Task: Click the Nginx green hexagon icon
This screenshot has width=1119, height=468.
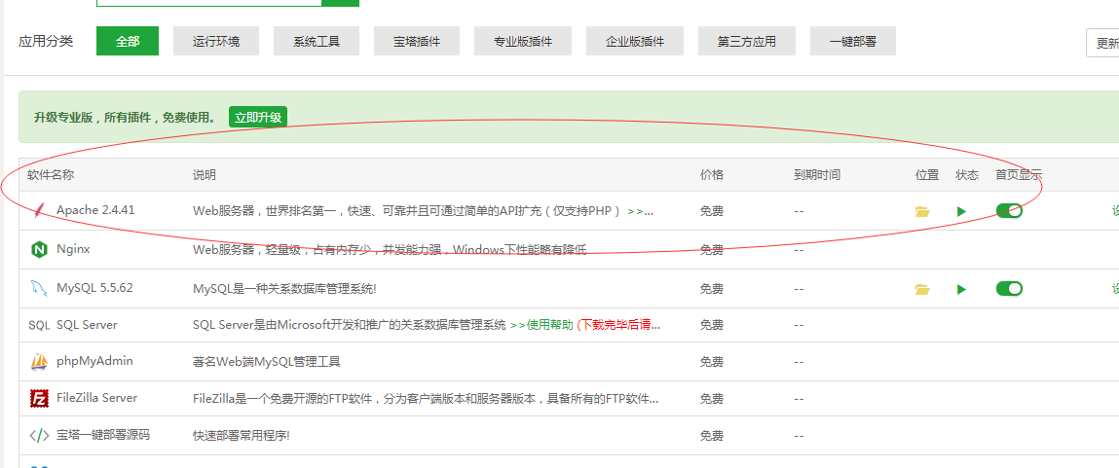Action: (x=39, y=250)
